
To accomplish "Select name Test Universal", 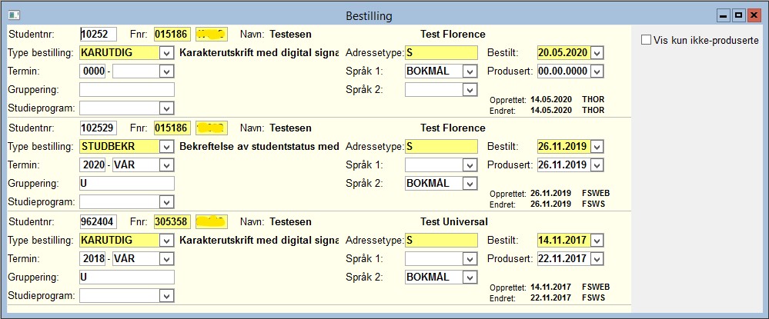I will pyautogui.click(x=454, y=222).
